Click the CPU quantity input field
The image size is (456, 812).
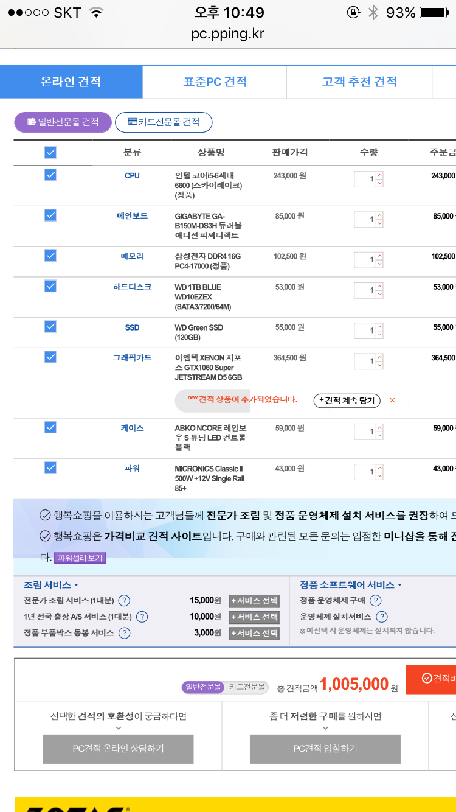(365, 180)
